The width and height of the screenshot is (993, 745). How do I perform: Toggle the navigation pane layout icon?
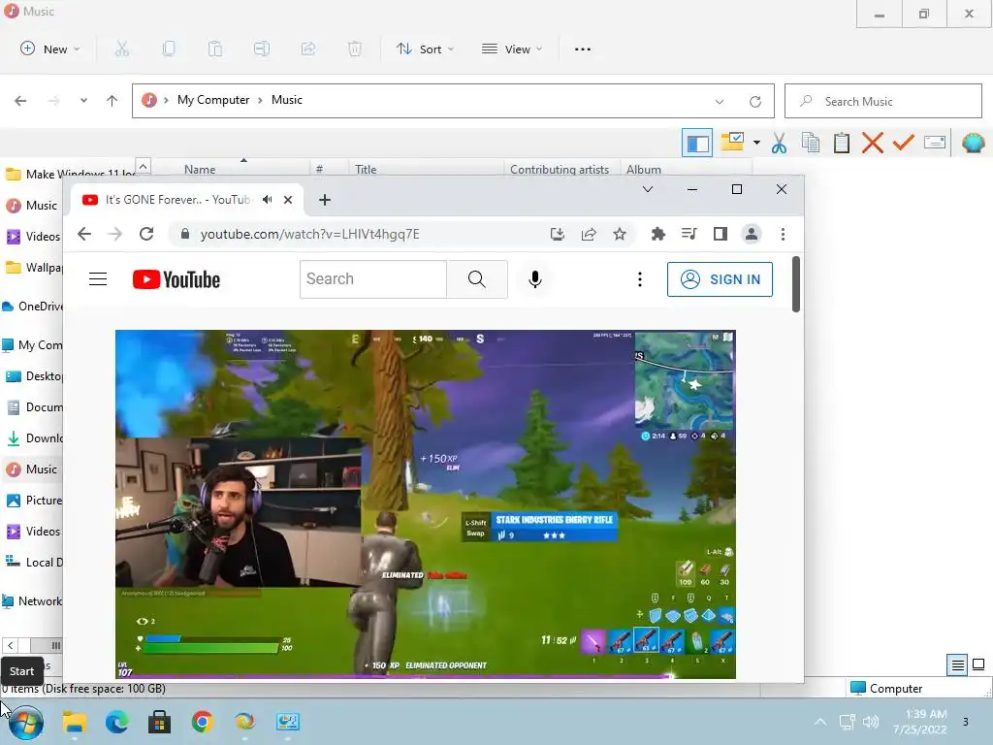click(x=697, y=143)
